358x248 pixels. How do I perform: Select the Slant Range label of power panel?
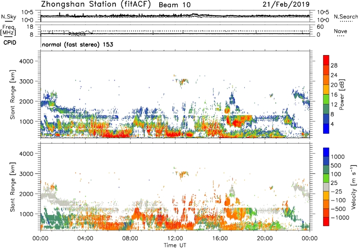13,94
